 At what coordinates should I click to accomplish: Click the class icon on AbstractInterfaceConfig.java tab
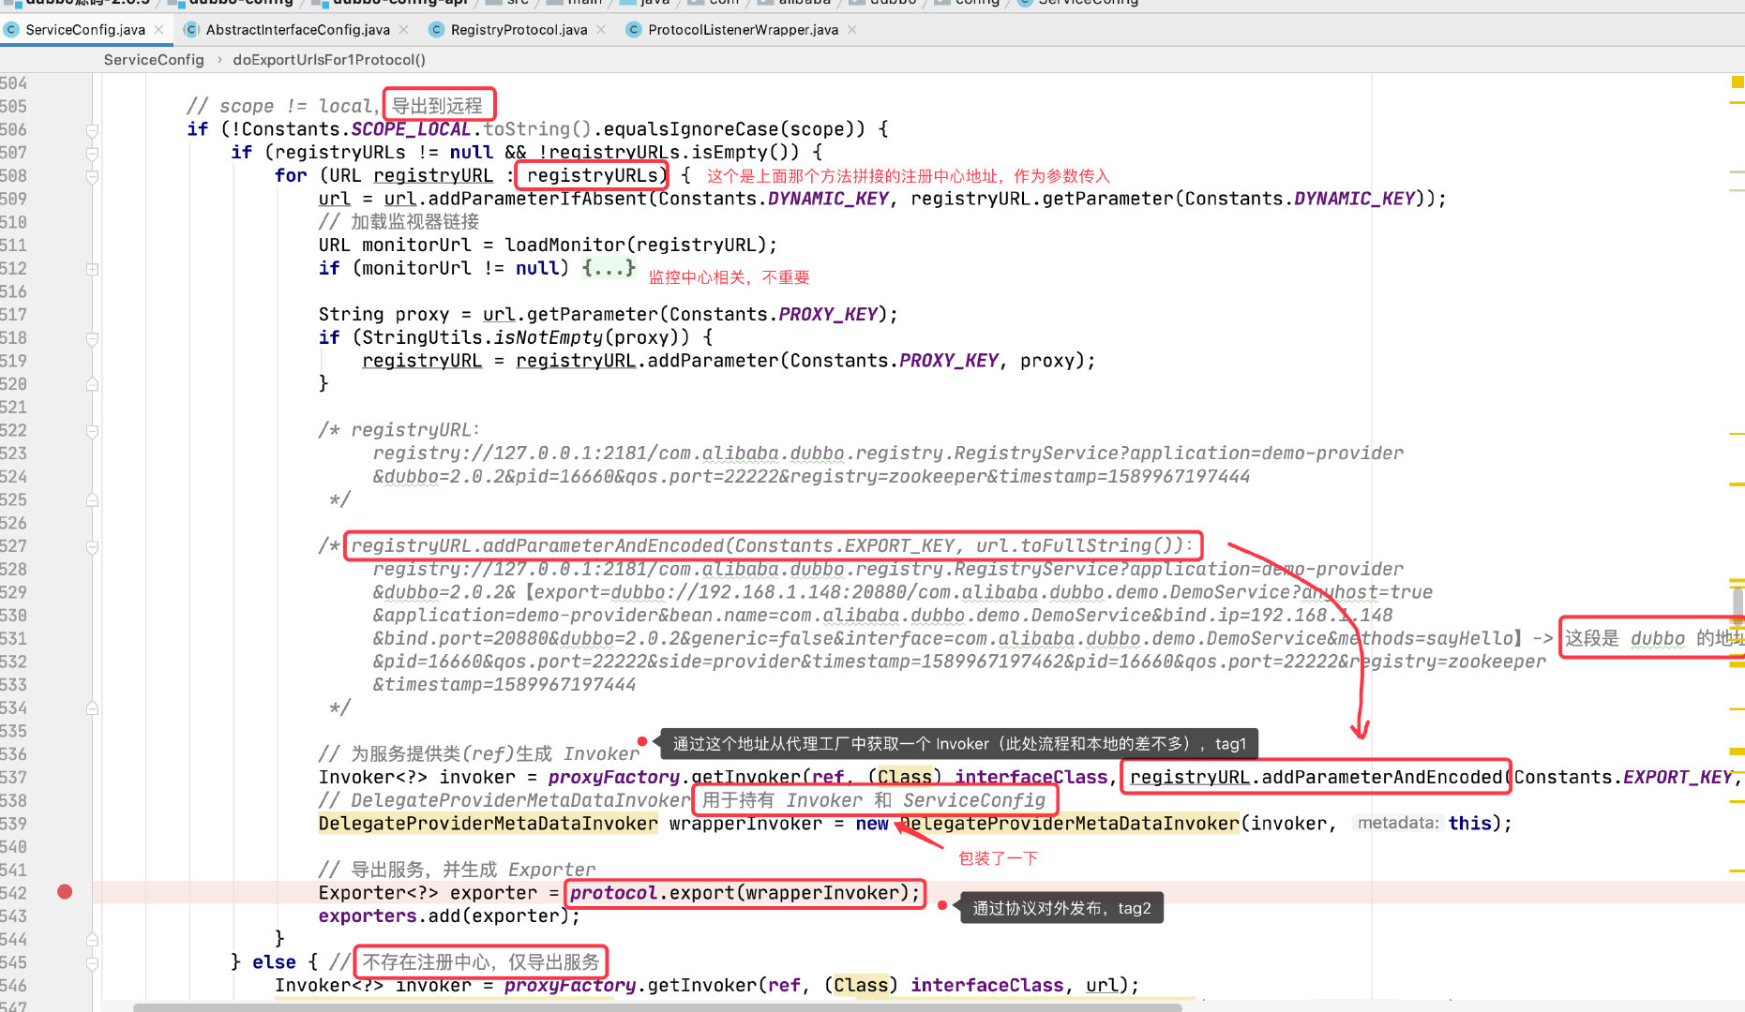[x=191, y=30]
